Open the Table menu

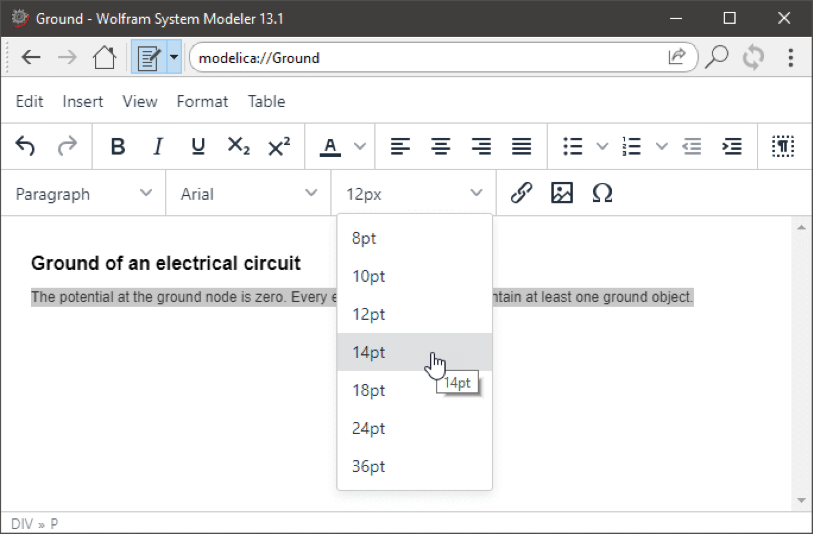coord(267,102)
